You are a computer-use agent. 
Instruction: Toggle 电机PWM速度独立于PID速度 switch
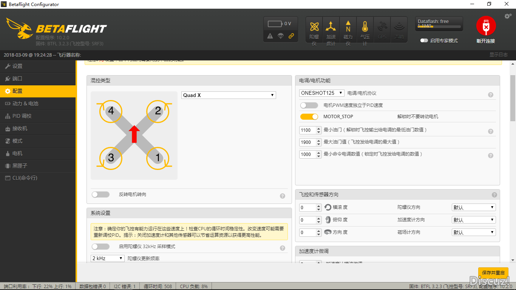[309, 105]
